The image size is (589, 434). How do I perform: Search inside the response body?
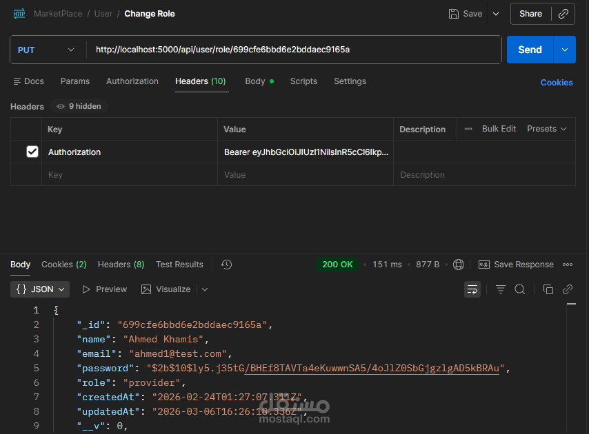(x=520, y=289)
